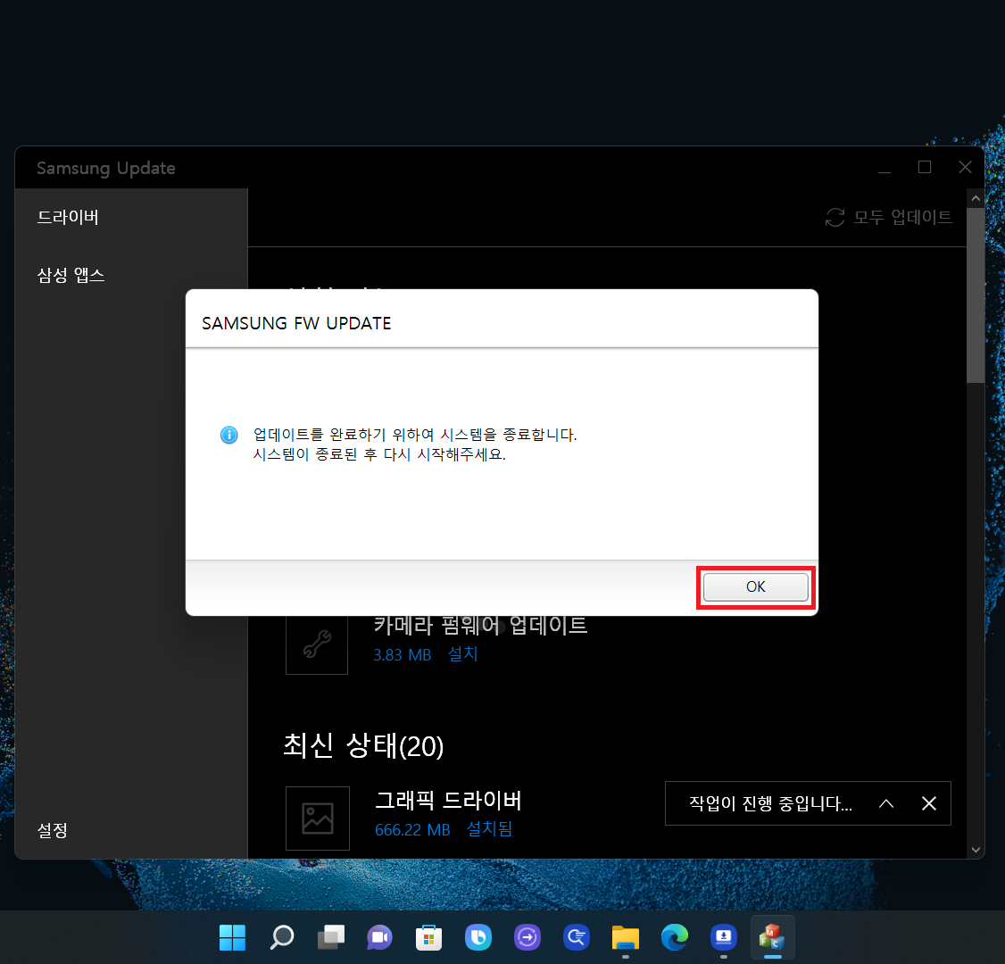The height and width of the screenshot is (964, 1005).
Task: Click the vertical scrollbar thumb in Samsung Update
Action: click(x=976, y=295)
